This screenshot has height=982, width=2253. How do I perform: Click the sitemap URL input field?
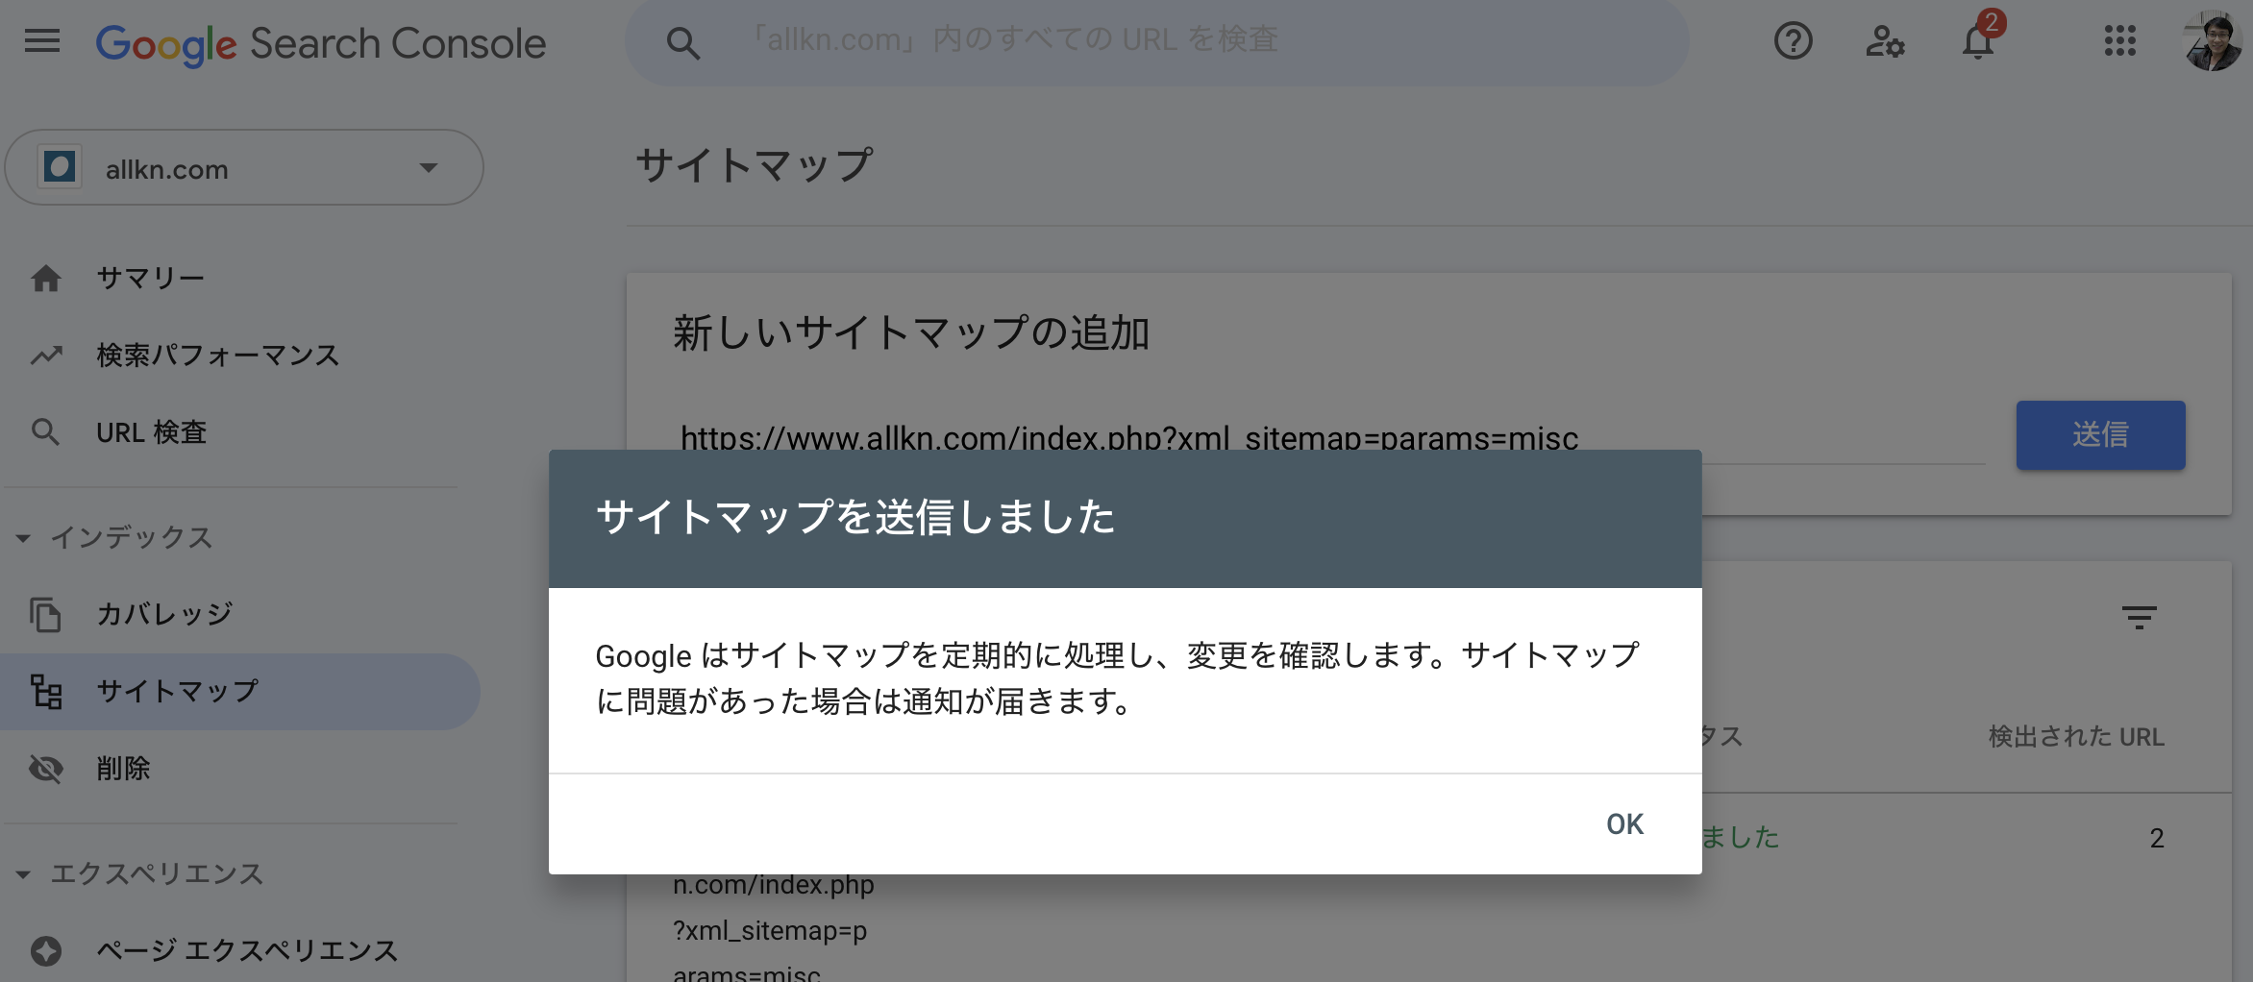click(1329, 437)
